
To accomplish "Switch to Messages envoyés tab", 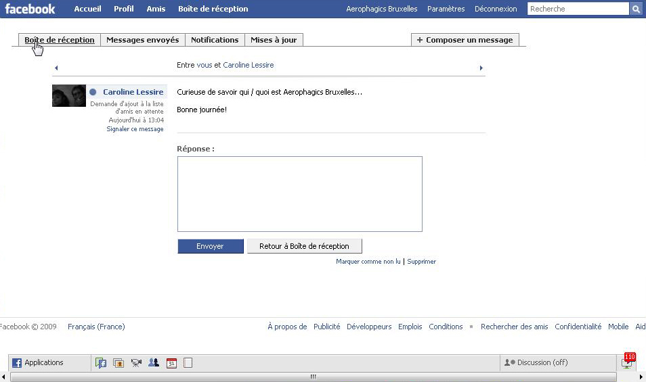I will pyautogui.click(x=142, y=40).
